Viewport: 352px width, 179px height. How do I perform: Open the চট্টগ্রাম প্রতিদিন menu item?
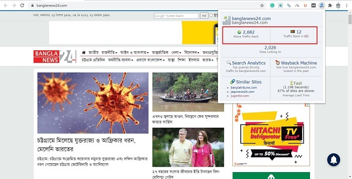point(93,60)
